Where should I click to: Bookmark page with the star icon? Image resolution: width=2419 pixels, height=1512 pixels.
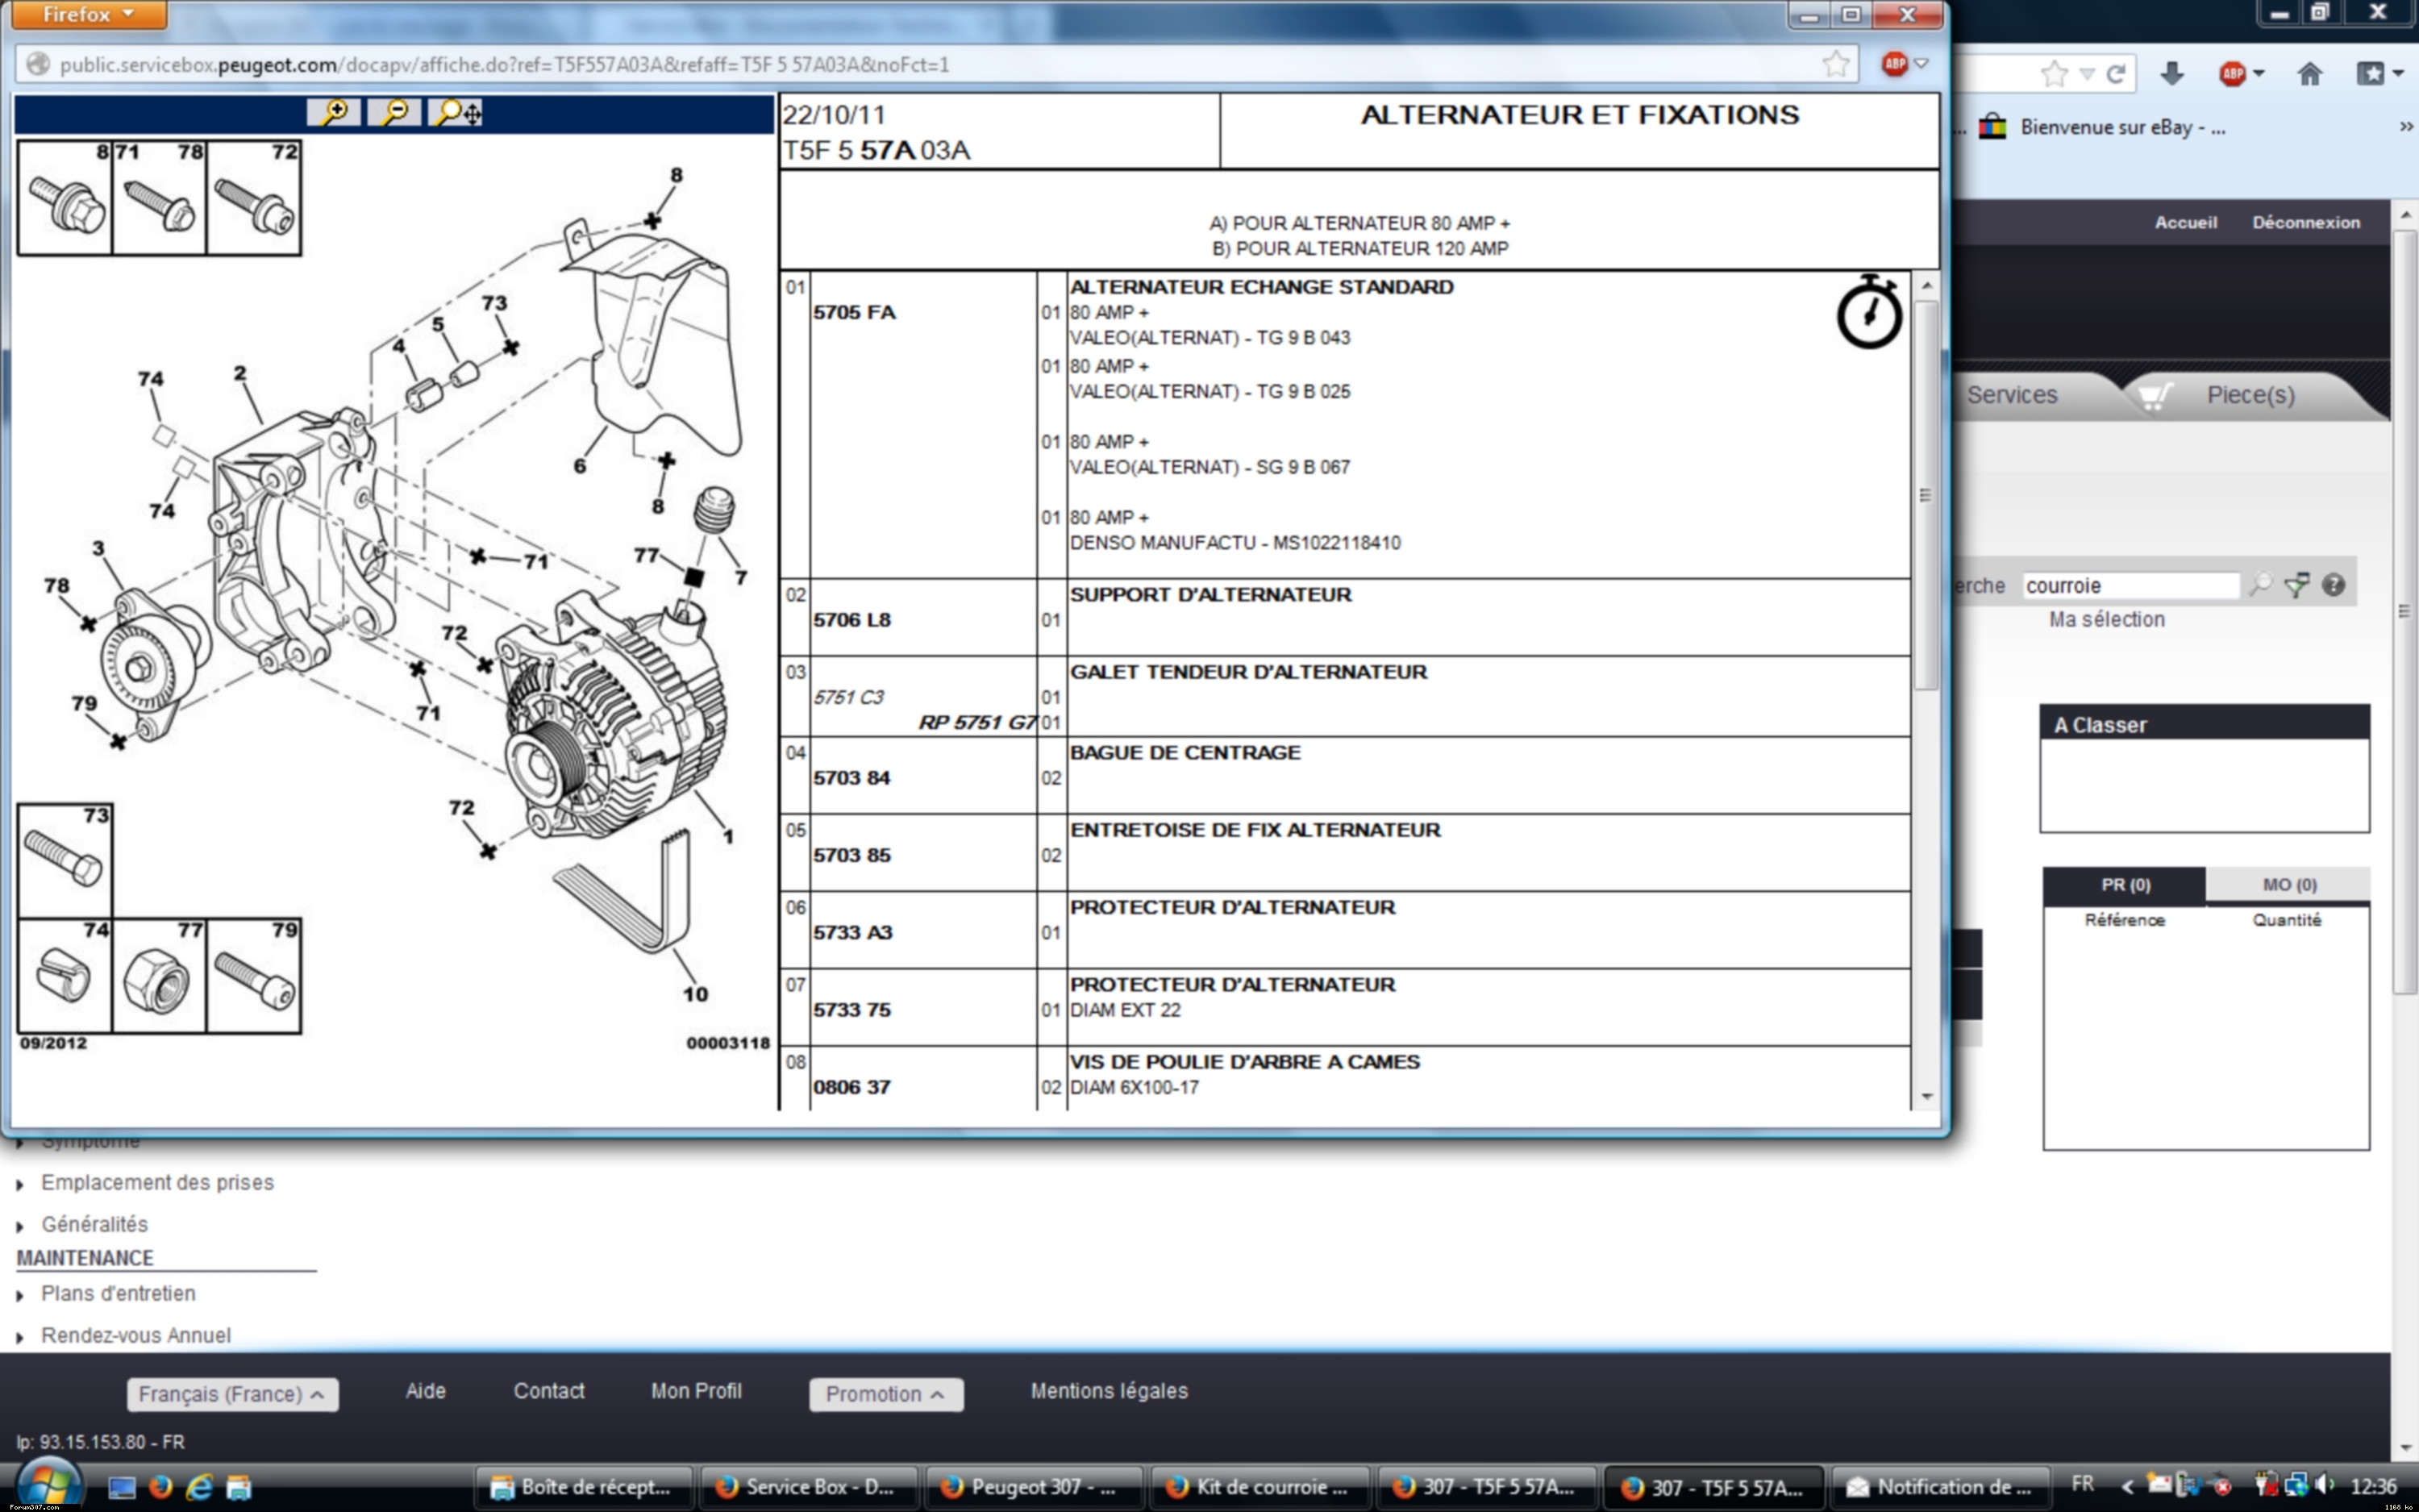[1835, 65]
